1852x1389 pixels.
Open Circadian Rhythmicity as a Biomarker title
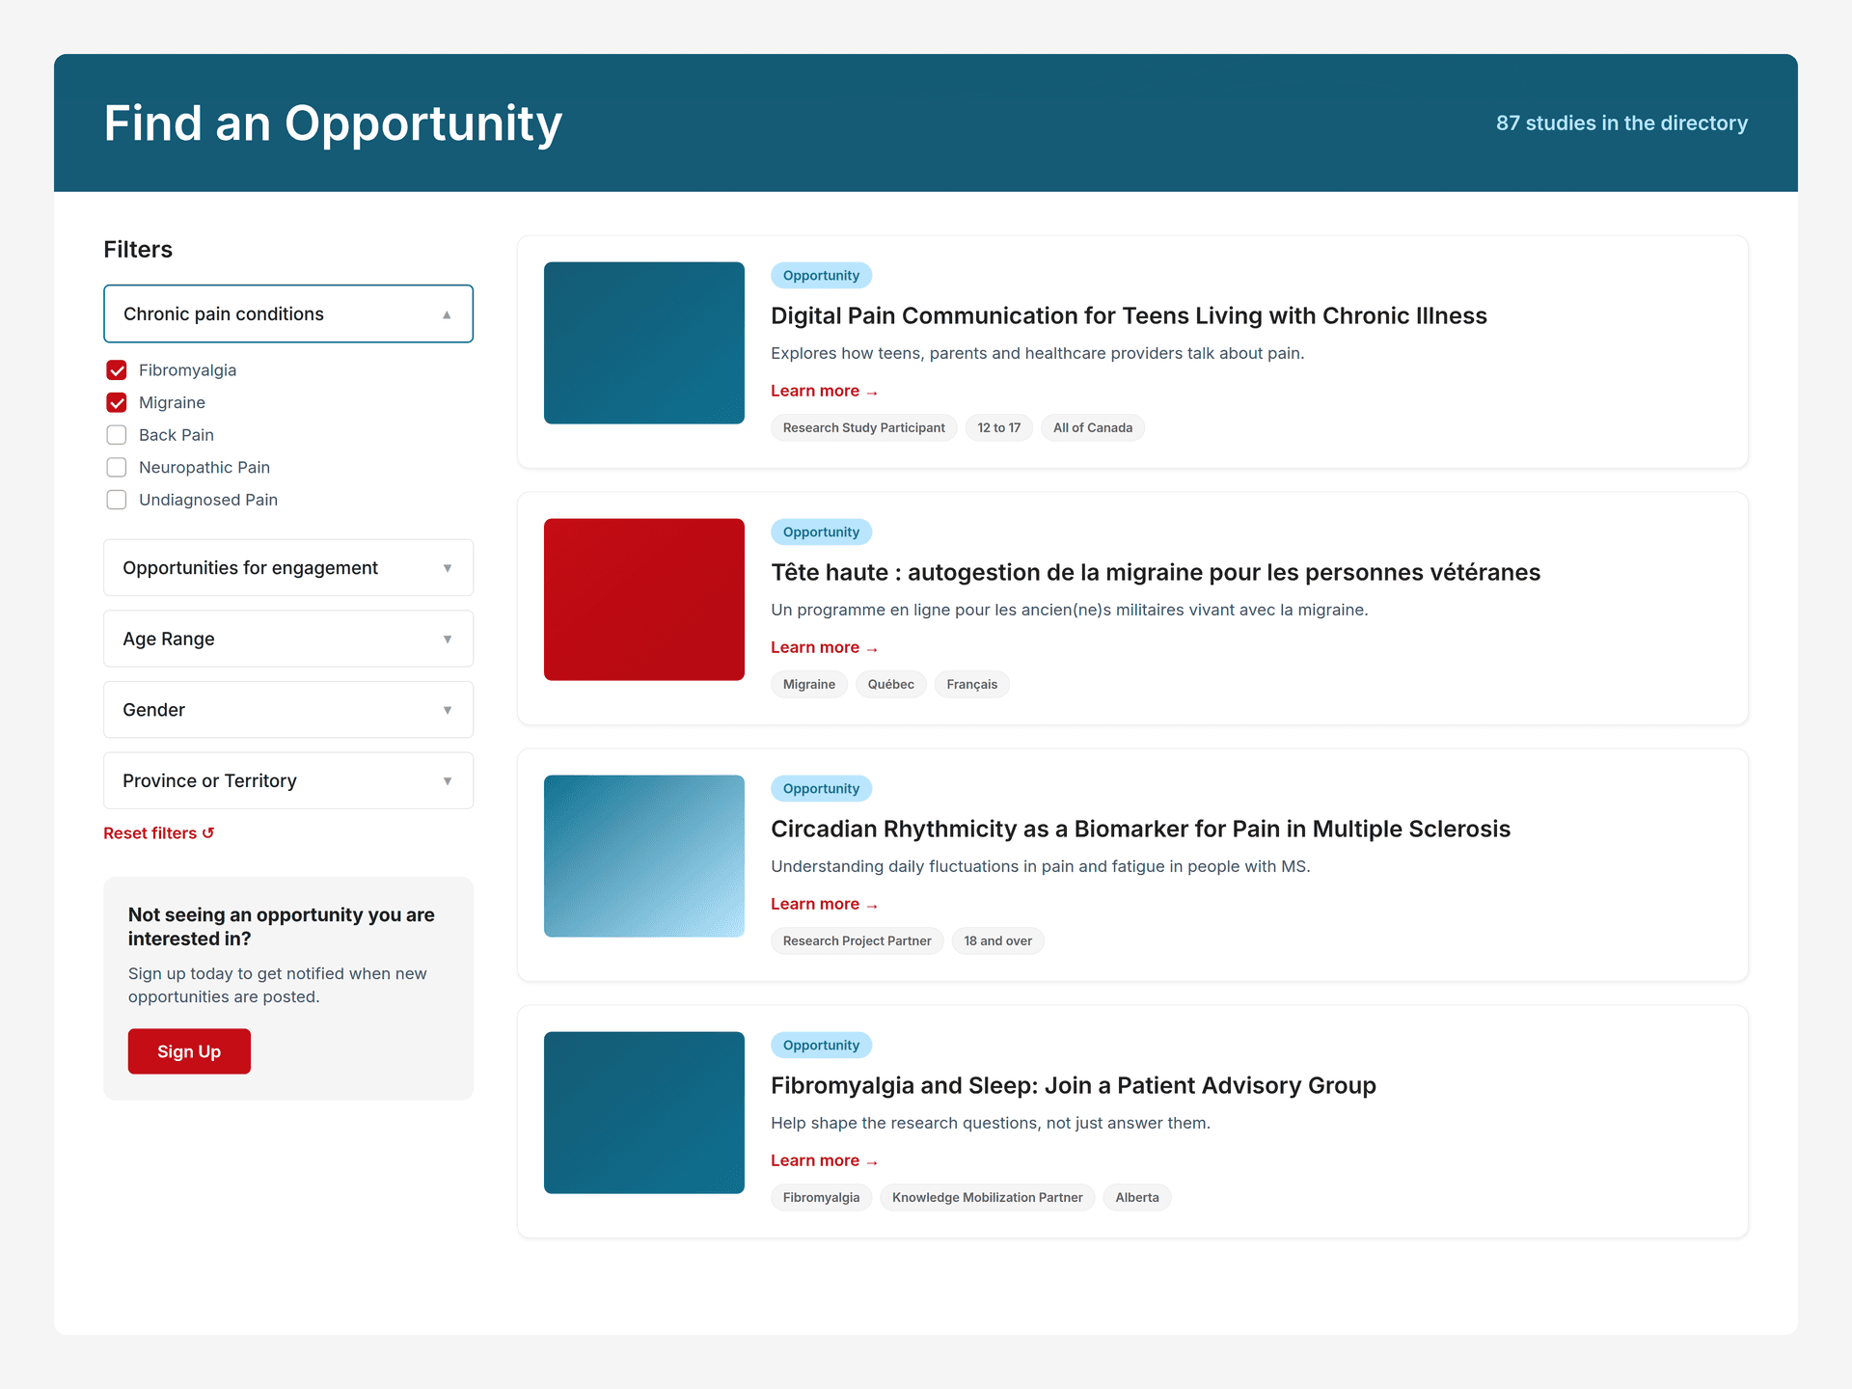(1140, 829)
